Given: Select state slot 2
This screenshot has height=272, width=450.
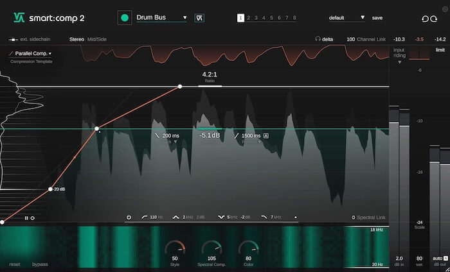Looking at the screenshot, I should (x=248, y=18).
